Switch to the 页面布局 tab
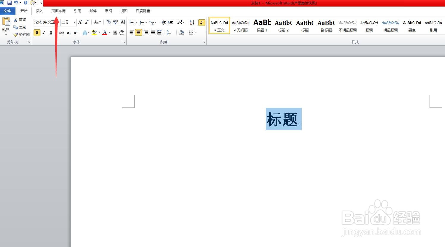Screen dimensions: 445x247 (58, 11)
